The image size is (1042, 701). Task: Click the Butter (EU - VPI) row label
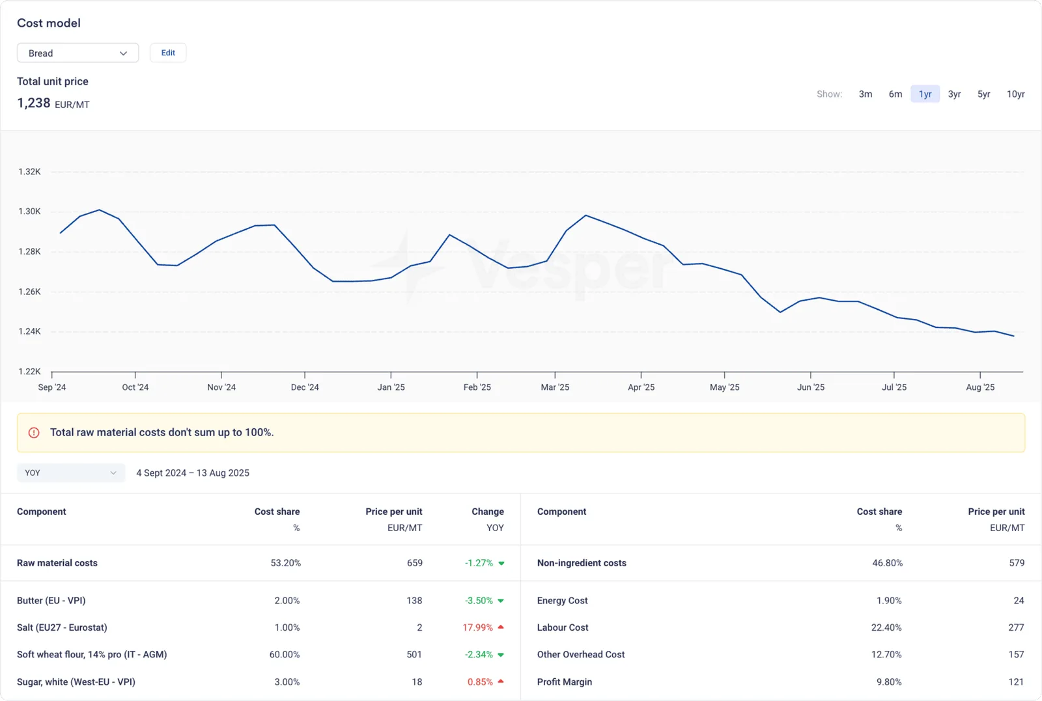point(51,600)
